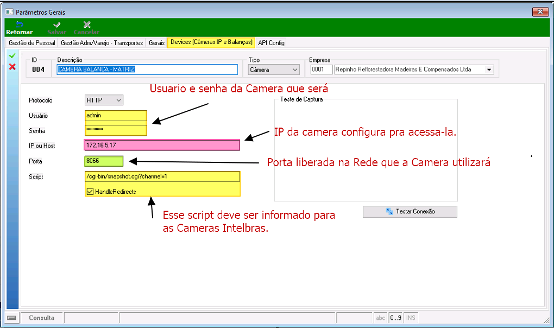Click the Script field with snapshot.cgi path
Viewport: 554px width, 328px height.
pyautogui.click(x=162, y=176)
